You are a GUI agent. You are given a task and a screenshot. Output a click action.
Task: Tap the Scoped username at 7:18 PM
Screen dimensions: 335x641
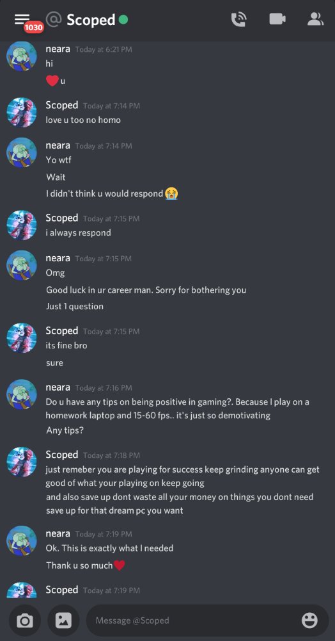tap(62, 455)
